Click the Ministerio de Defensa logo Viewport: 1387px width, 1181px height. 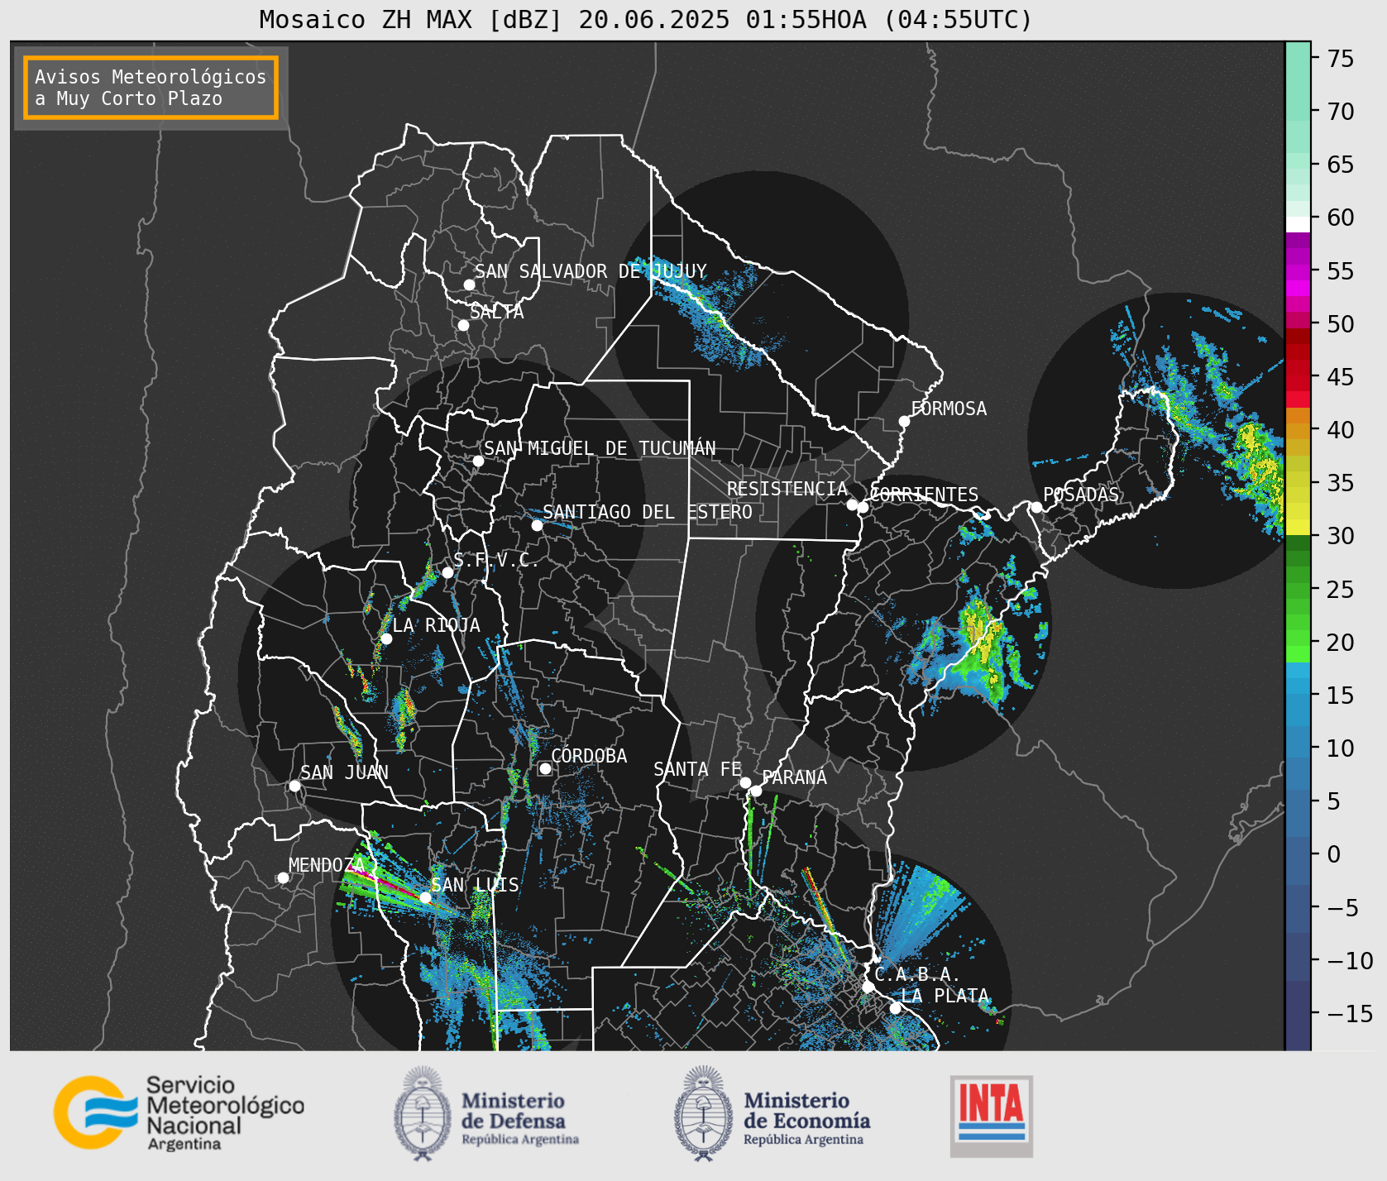click(x=486, y=1113)
